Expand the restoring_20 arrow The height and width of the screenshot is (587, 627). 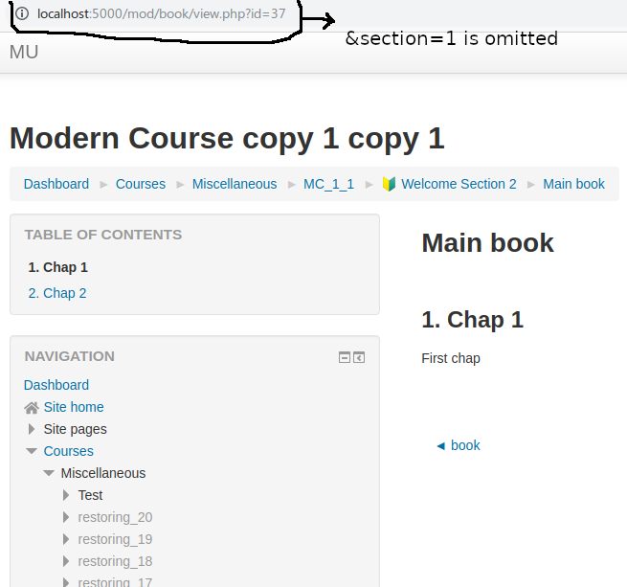[x=66, y=517]
